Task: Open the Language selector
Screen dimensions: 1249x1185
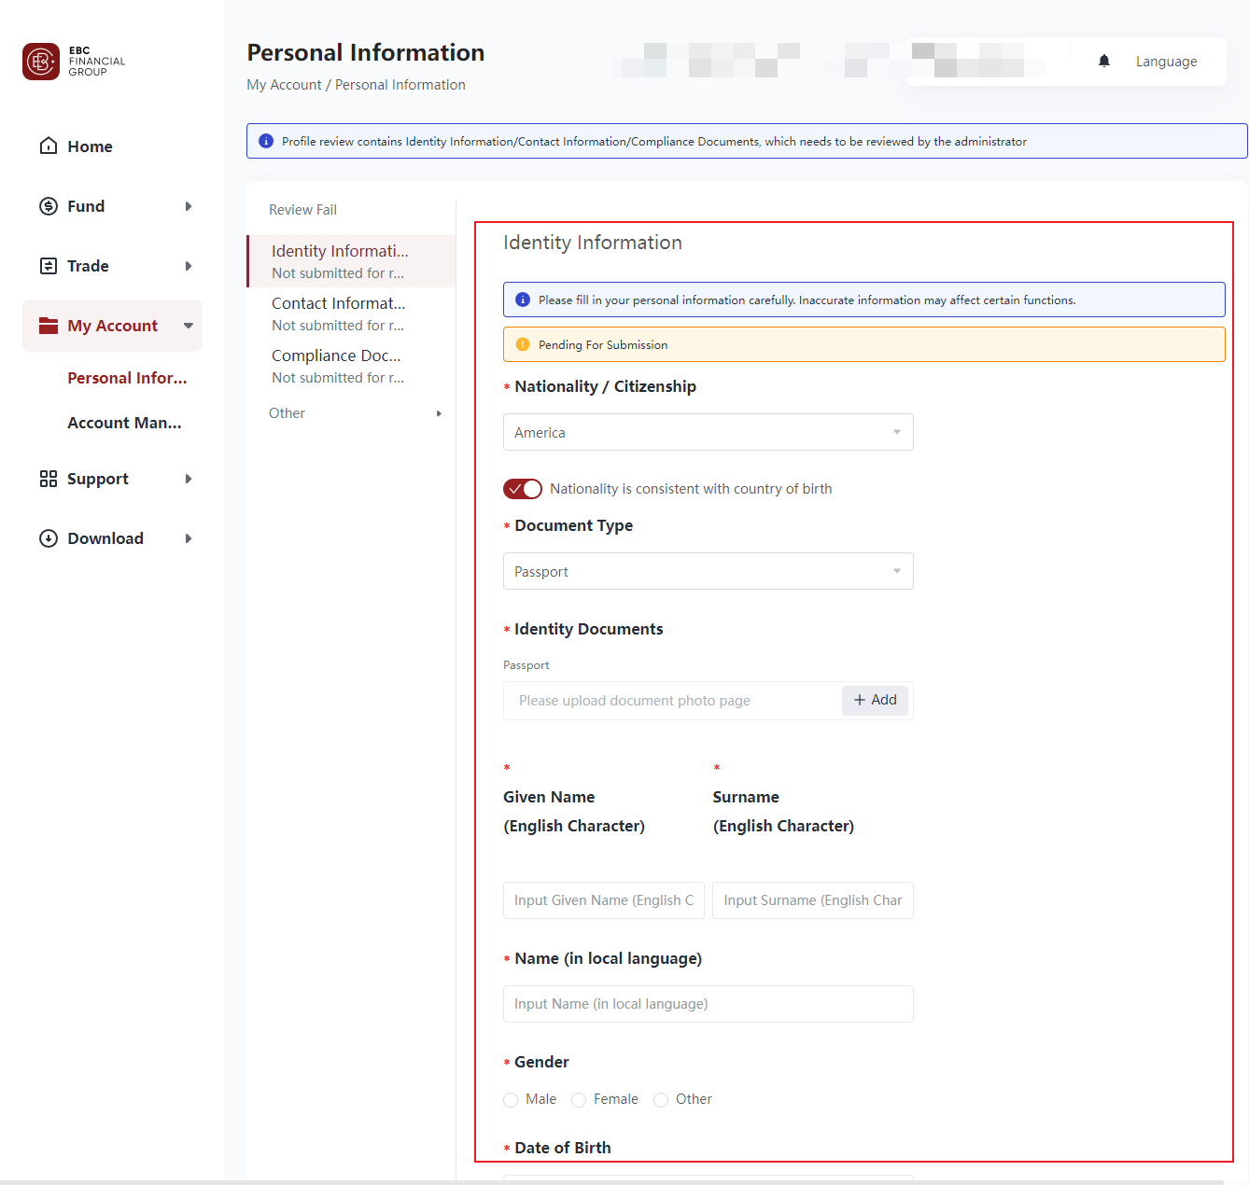Action: click(1166, 61)
